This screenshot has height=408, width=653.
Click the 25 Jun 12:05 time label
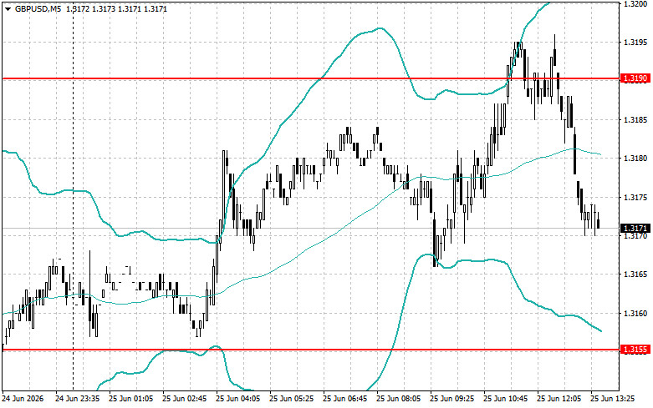pyautogui.click(x=559, y=399)
